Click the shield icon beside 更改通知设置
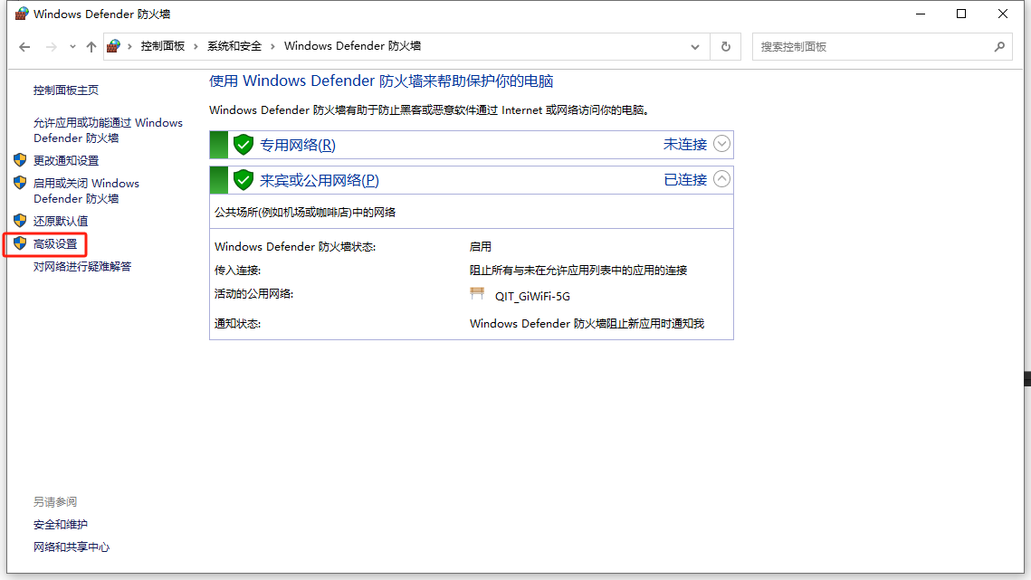Image resolution: width=1031 pixels, height=580 pixels. [20, 160]
